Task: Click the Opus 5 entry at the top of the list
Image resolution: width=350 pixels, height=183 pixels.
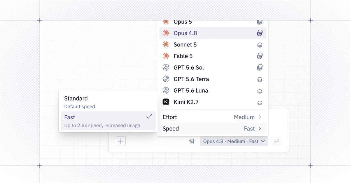Action: pos(213,22)
